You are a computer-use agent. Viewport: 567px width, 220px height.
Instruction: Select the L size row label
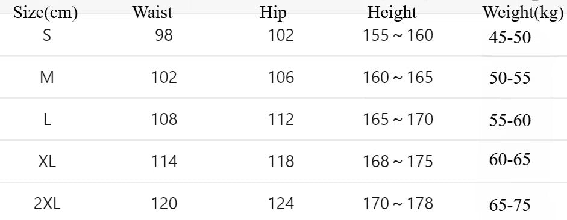click(47, 120)
